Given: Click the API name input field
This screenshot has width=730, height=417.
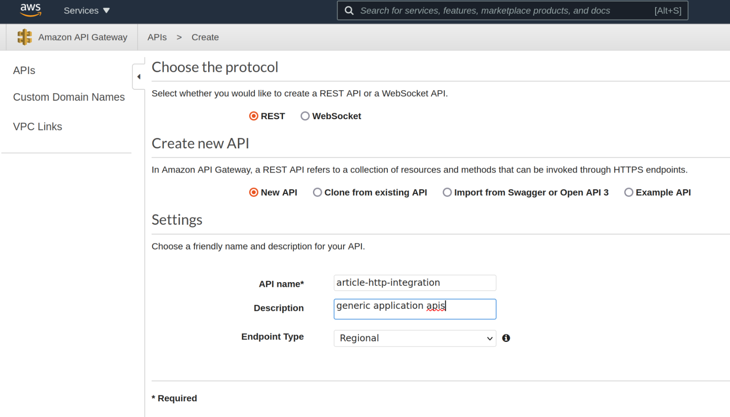Looking at the screenshot, I should (414, 283).
